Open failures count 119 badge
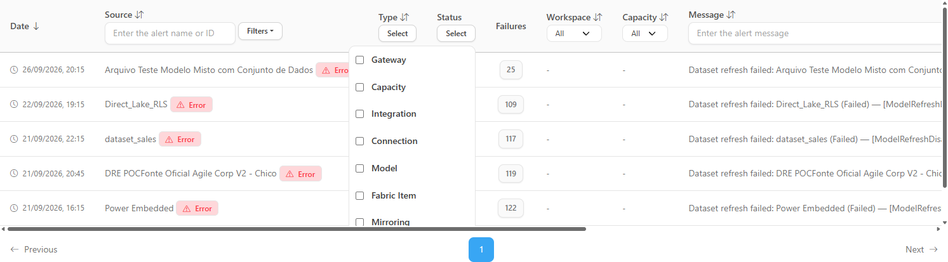 pyautogui.click(x=511, y=173)
